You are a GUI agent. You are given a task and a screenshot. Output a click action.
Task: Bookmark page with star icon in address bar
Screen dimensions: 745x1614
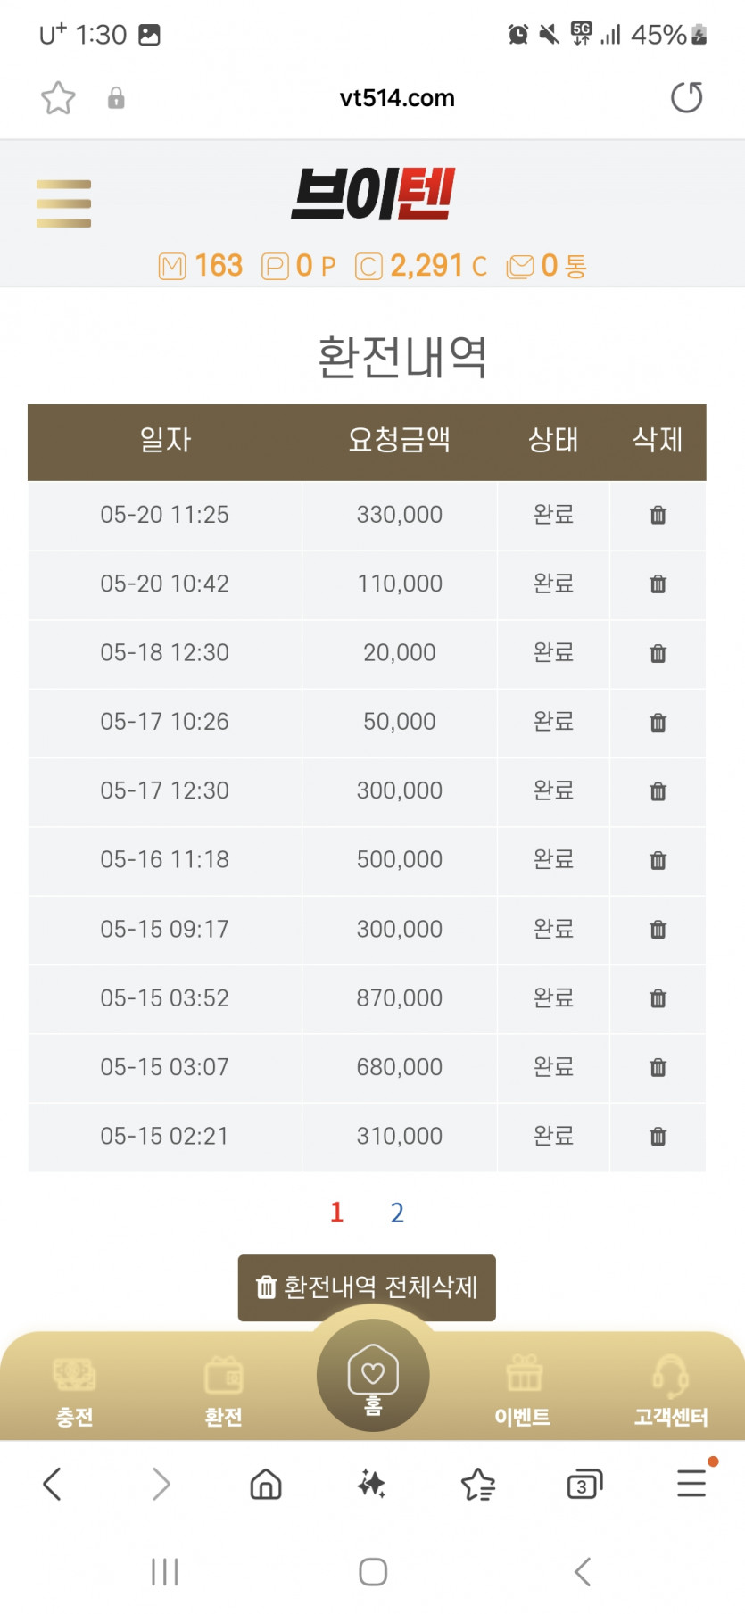point(58,98)
